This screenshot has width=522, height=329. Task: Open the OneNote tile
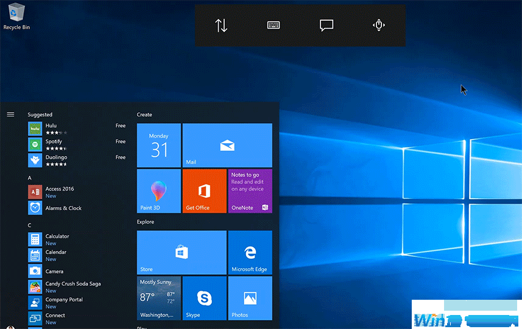(250, 191)
